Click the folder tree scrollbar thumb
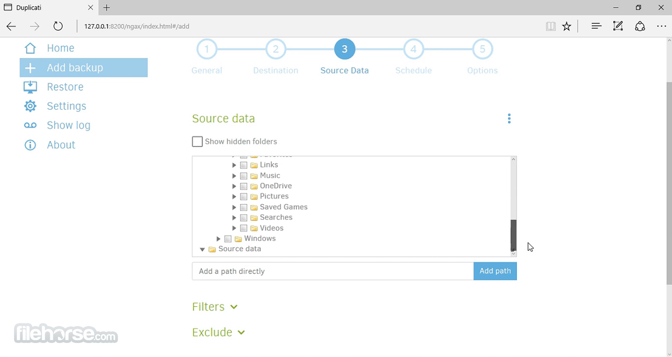 513,235
